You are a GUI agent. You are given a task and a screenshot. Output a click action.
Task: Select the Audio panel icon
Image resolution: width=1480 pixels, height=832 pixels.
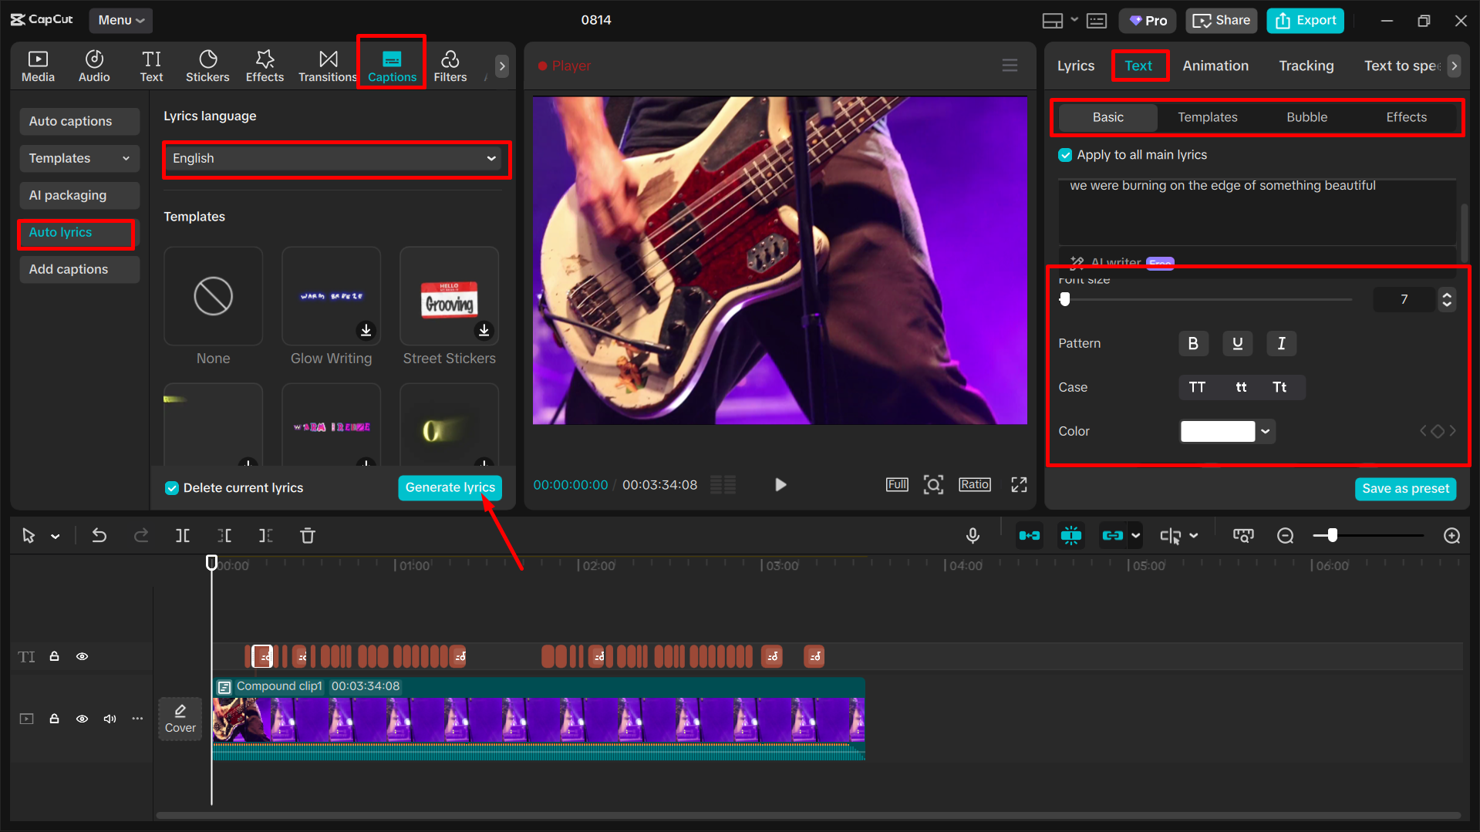coord(93,65)
